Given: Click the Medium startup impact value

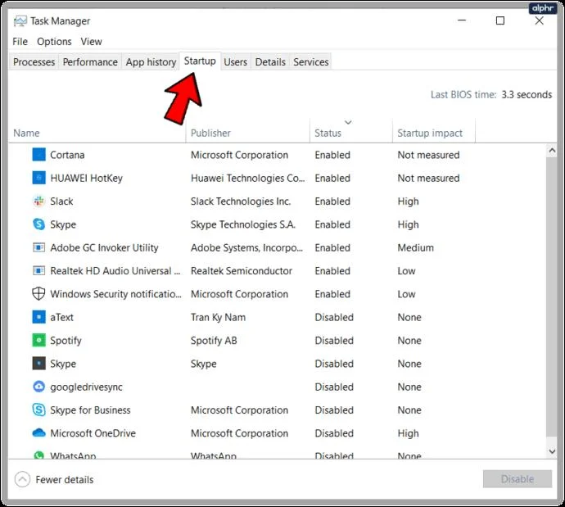Looking at the screenshot, I should coord(415,247).
